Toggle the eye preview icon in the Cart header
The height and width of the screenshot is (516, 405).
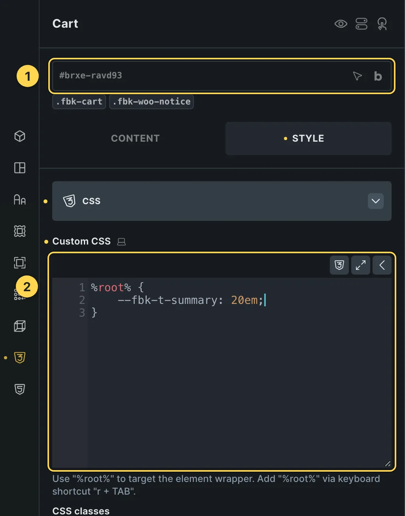tap(341, 24)
